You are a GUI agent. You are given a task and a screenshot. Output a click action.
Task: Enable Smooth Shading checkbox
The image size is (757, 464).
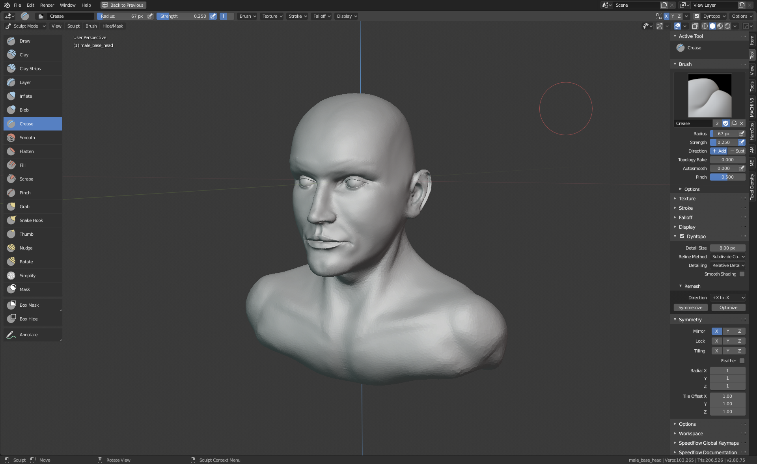coord(742,274)
